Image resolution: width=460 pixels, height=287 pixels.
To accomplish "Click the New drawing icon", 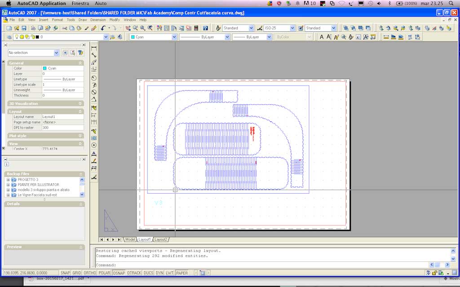I will click(x=9, y=28).
